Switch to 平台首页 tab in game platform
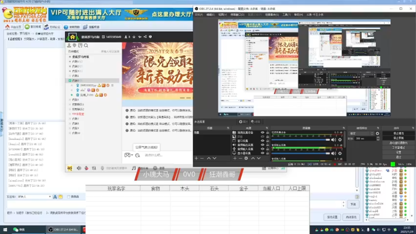416x234 pixels. (x=14, y=27)
